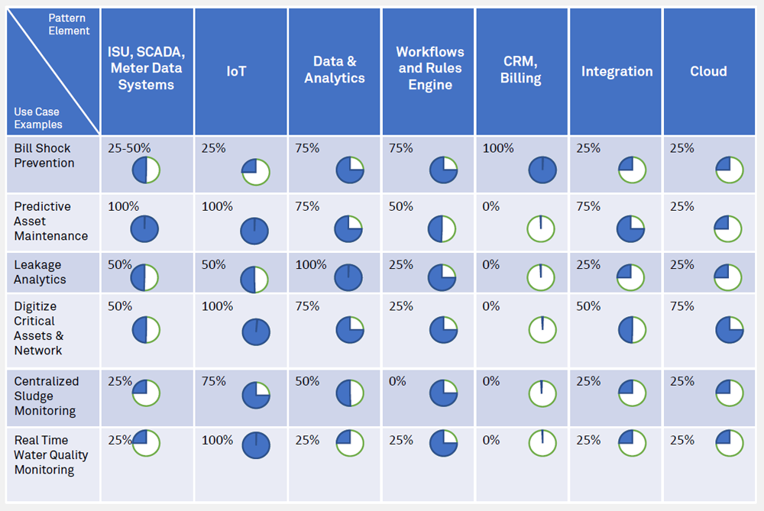Click the Workflows and Rules Engine header
This screenshot has height=511, width=764.
click(430, 68)
